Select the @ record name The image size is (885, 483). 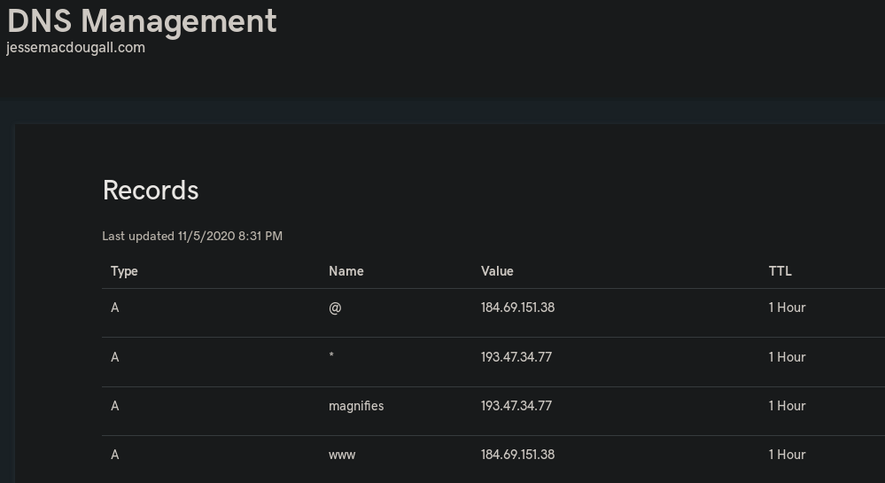(x=335, y=308)
